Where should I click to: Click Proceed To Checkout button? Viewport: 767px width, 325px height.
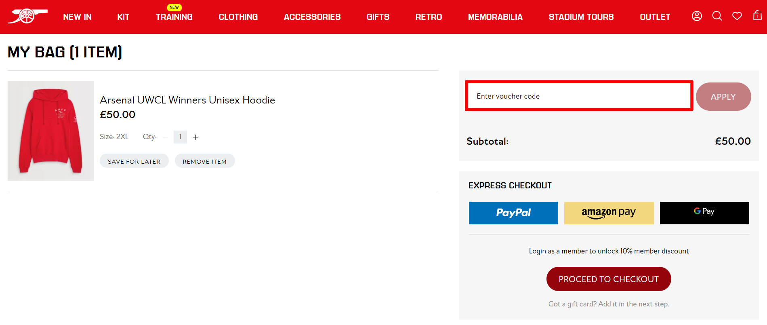coord(609,279)
